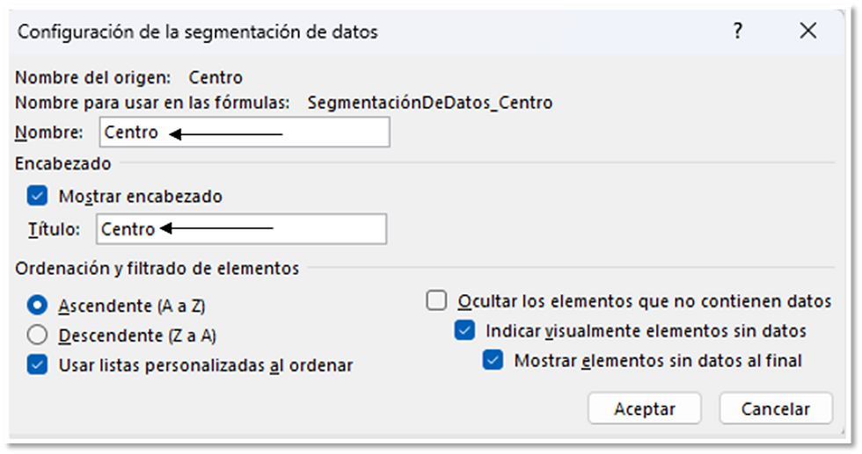The image size is (862, 454).
Task: Focus the Título text box
Action: point(241,229)
